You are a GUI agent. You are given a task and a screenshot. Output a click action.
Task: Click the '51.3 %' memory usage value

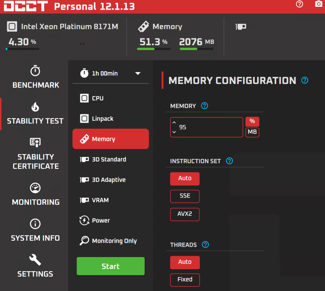[153, 42]
